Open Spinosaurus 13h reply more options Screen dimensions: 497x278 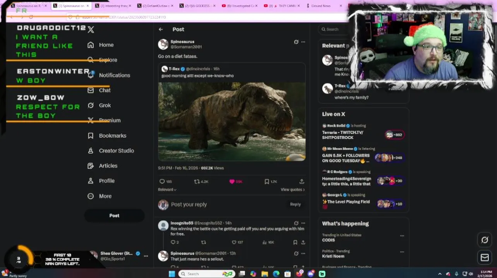pyautogui.click(x=303, y=253)
